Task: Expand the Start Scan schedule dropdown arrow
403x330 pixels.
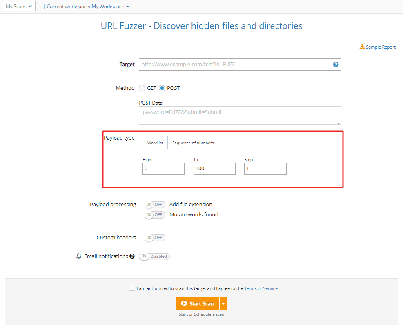Action: point(223,303)
